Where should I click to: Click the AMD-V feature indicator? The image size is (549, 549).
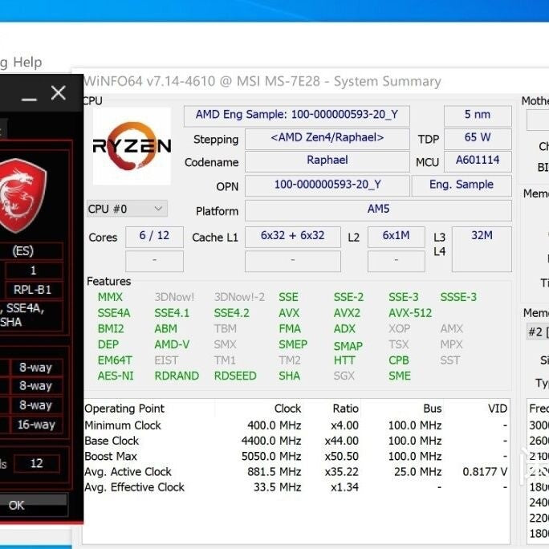point(172,344)
